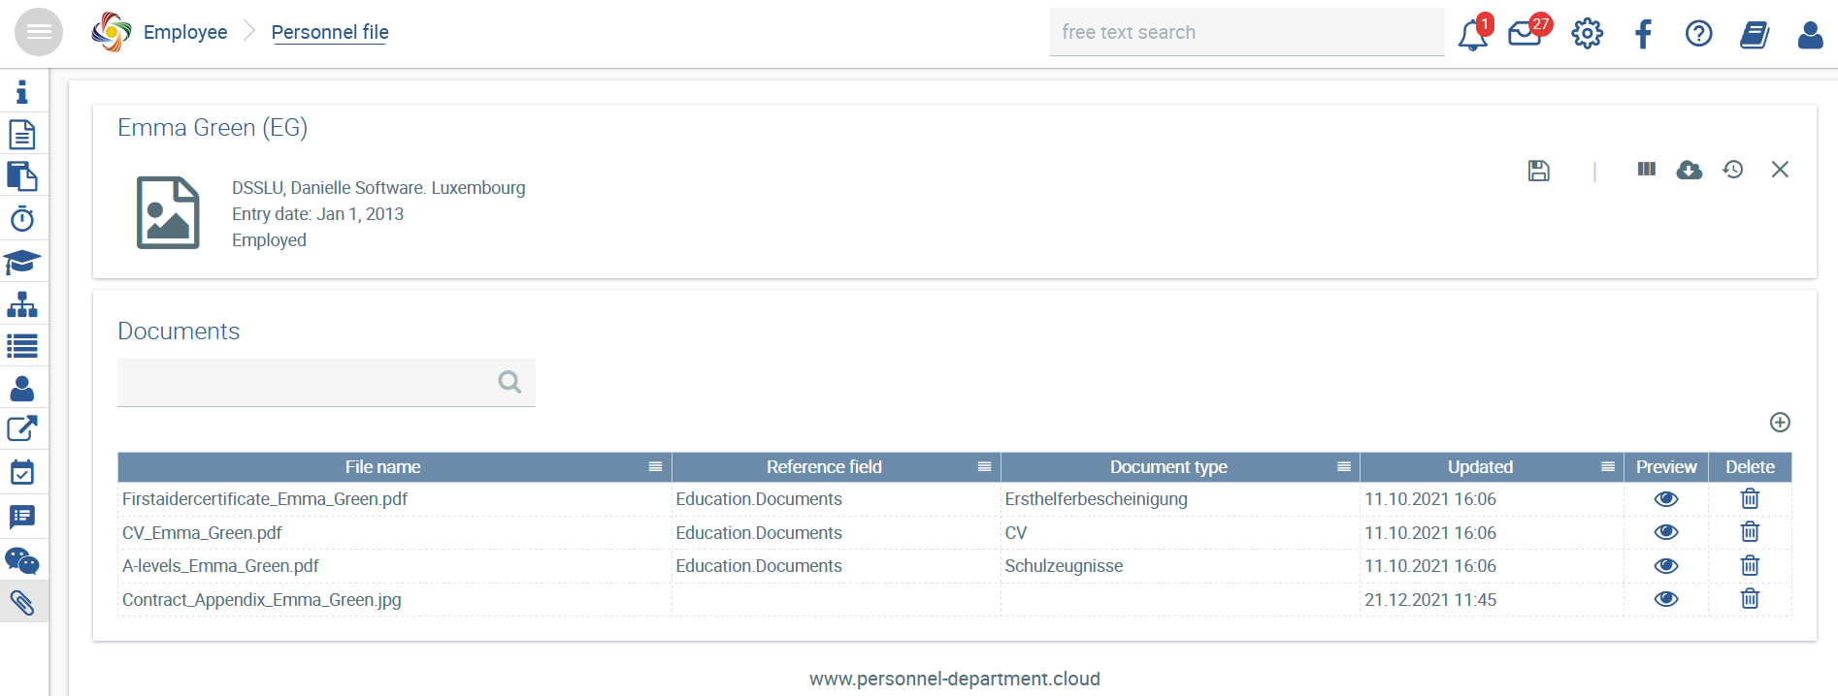
Task: Sort by Reference field header
Action: [x=824, y=467]
